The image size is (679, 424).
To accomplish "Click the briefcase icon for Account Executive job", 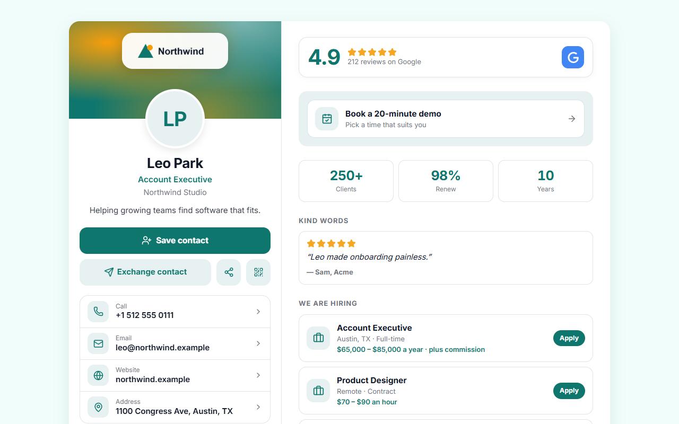I will (318, 338).
